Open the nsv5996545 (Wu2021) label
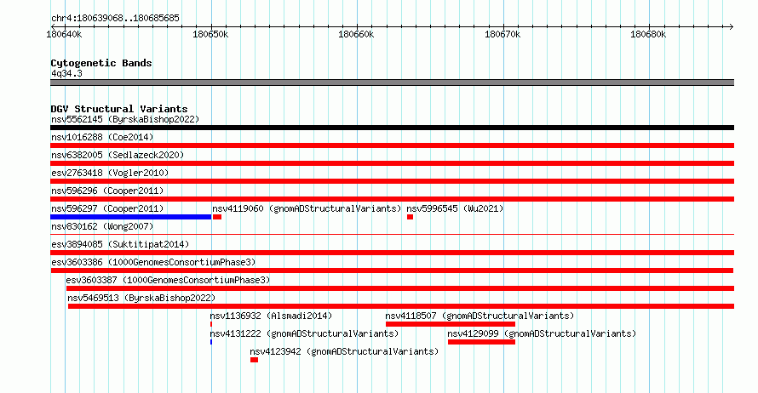The width and height of the screenshot is (758, 393). (455, 208)
